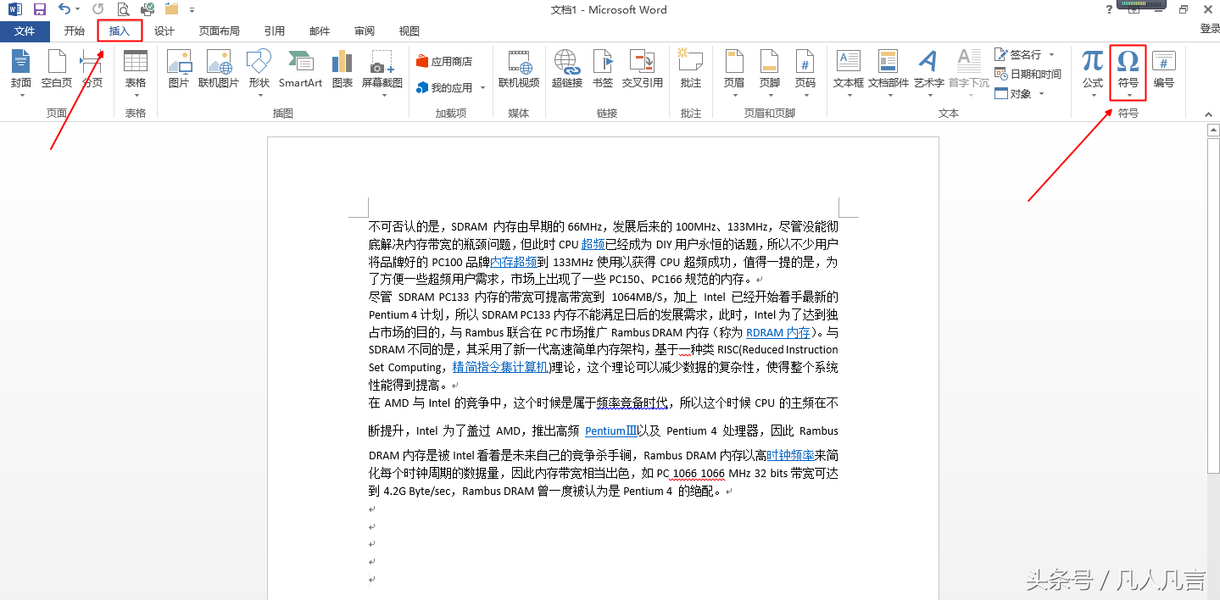Open the 艺术字 WordArt gallery
1220x600 pixels.
pyautogui.click(x=928, y=72)
